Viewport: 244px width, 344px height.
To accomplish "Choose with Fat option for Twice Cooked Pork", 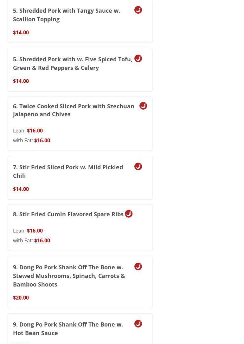I will (31, 140).
